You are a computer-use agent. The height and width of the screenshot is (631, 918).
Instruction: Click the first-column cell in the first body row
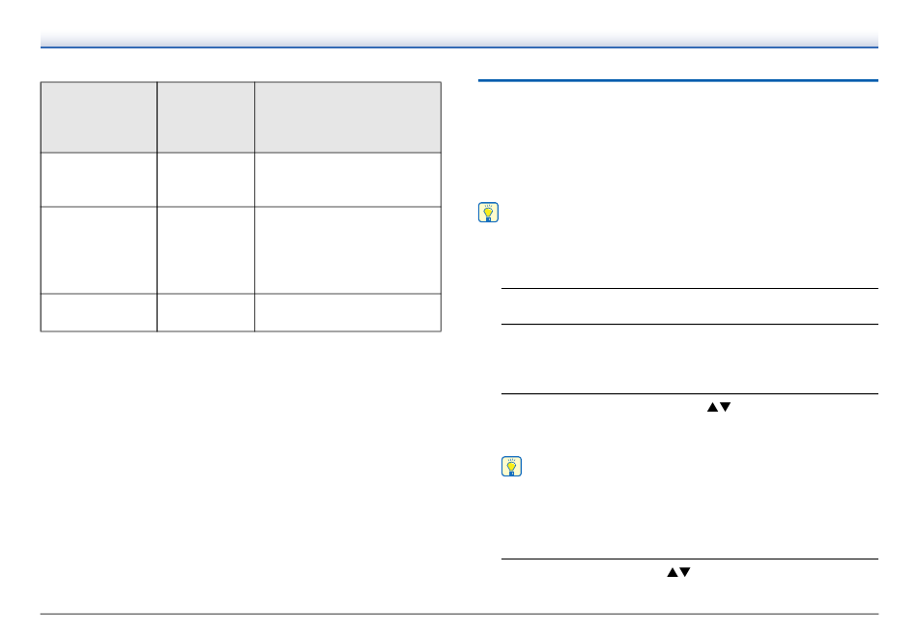pyautogui.click(x=99, y=180)
